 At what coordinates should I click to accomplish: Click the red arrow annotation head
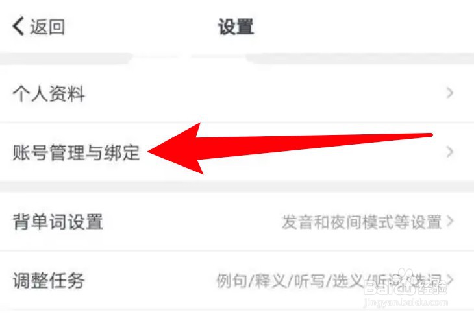point(175,148)
